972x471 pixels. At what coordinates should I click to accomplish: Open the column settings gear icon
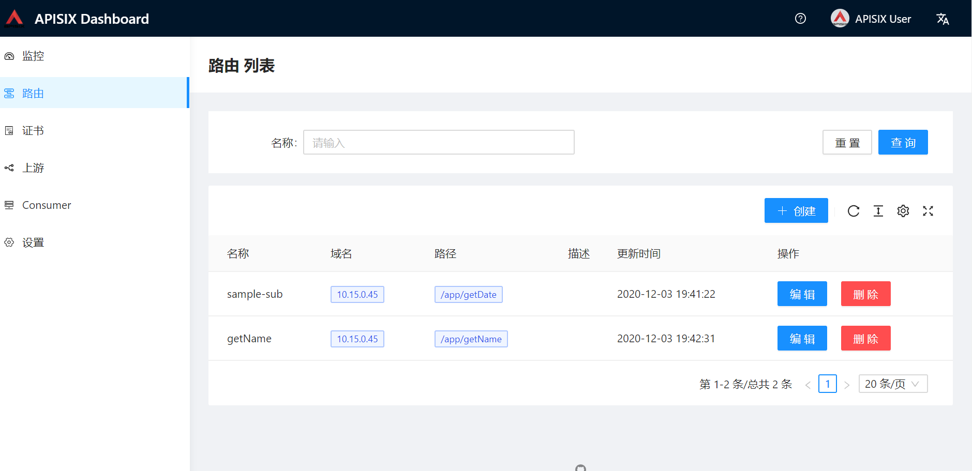click(x=903, y=211)
